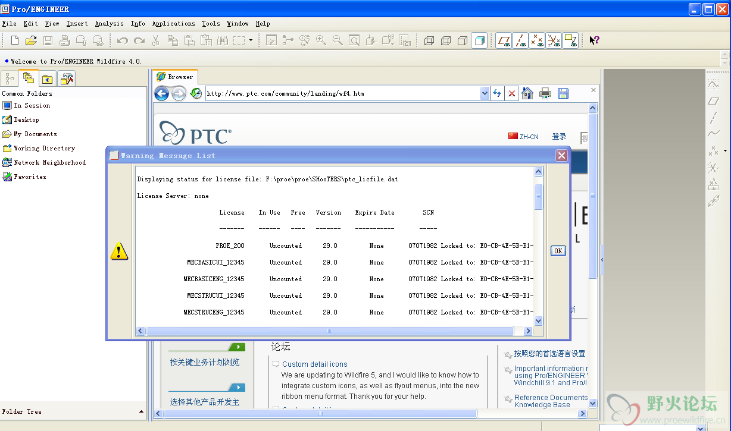731x431 pixels.
Task: Open Reference Documents Knowledge Base link
Action: pos(549,401)
